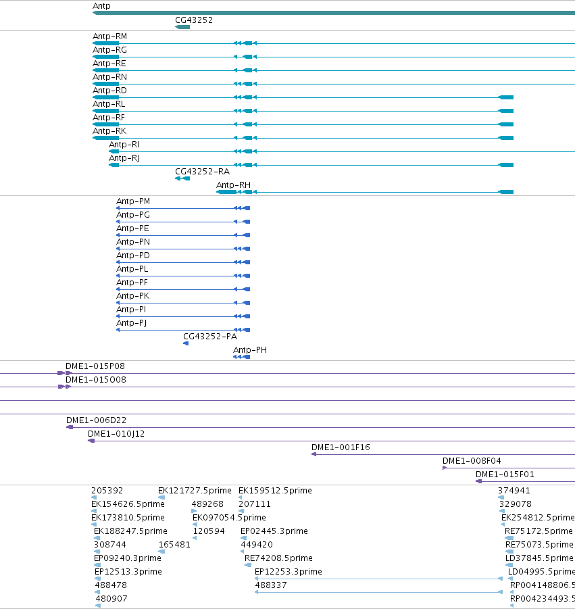The width and height of the screenshot is (575, 609).
Task: Select the Antp-RH right-end exon block
Action: tap(506, 192)
